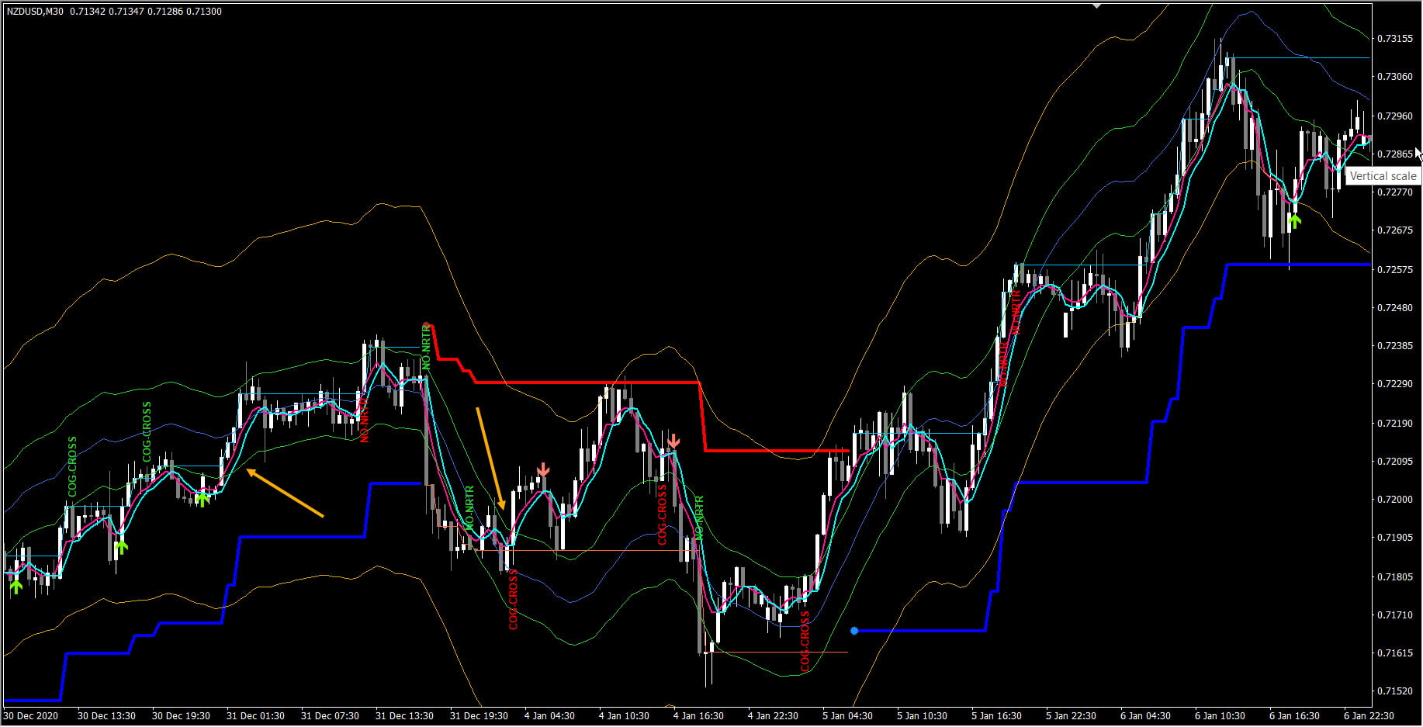The image size is (1423, 727).
Task: Click the 6 Jan 22:30 time label
Action: click(x=1369, y=716)
